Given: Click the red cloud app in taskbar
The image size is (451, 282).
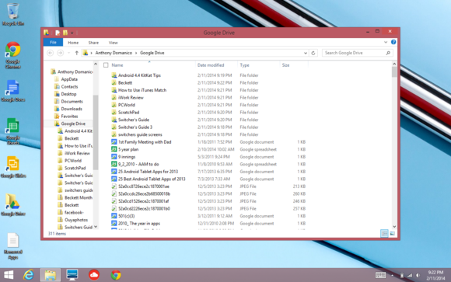Looking at the screenshot, I should pyautogui.click(x=94, y=275).
